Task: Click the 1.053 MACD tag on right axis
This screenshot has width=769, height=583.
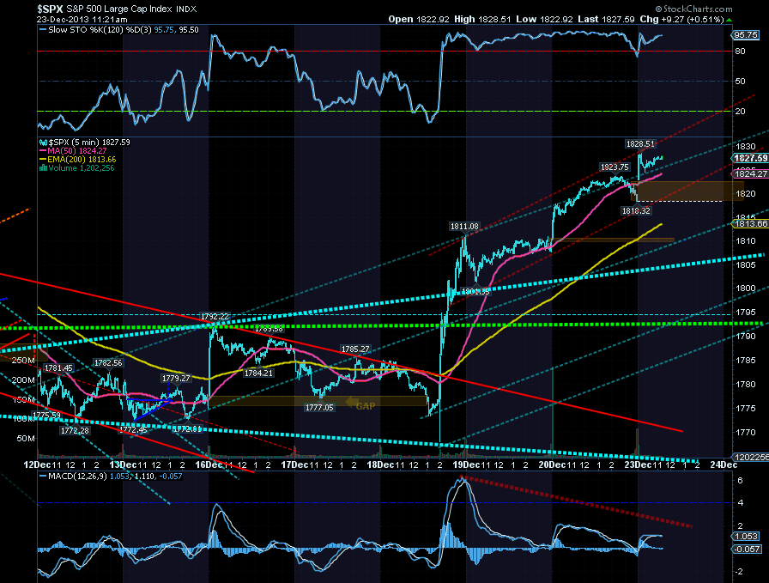Action: [746, 537]
